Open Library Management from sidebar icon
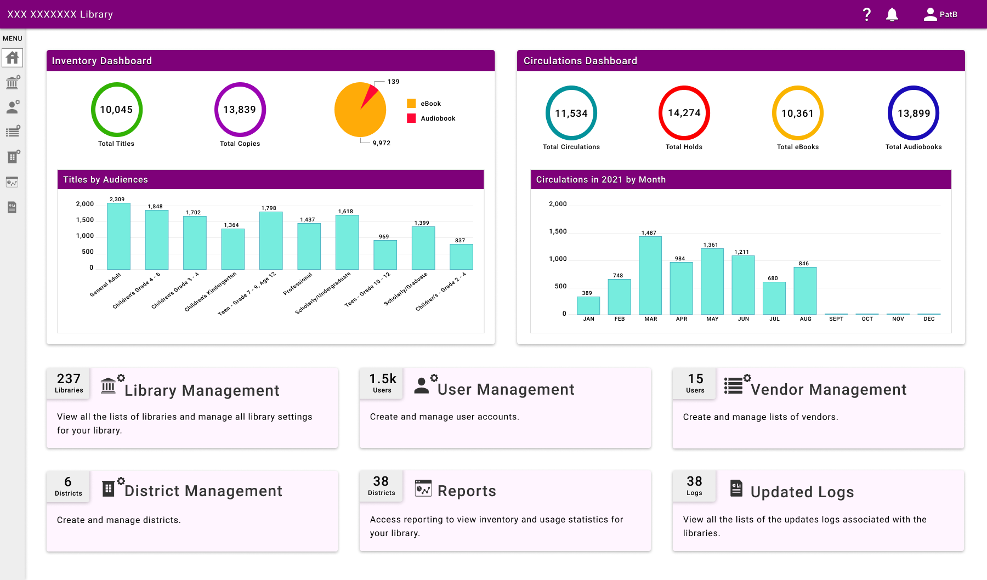Image resolution: width=987 pixels, height=580 pixels. 12,83
